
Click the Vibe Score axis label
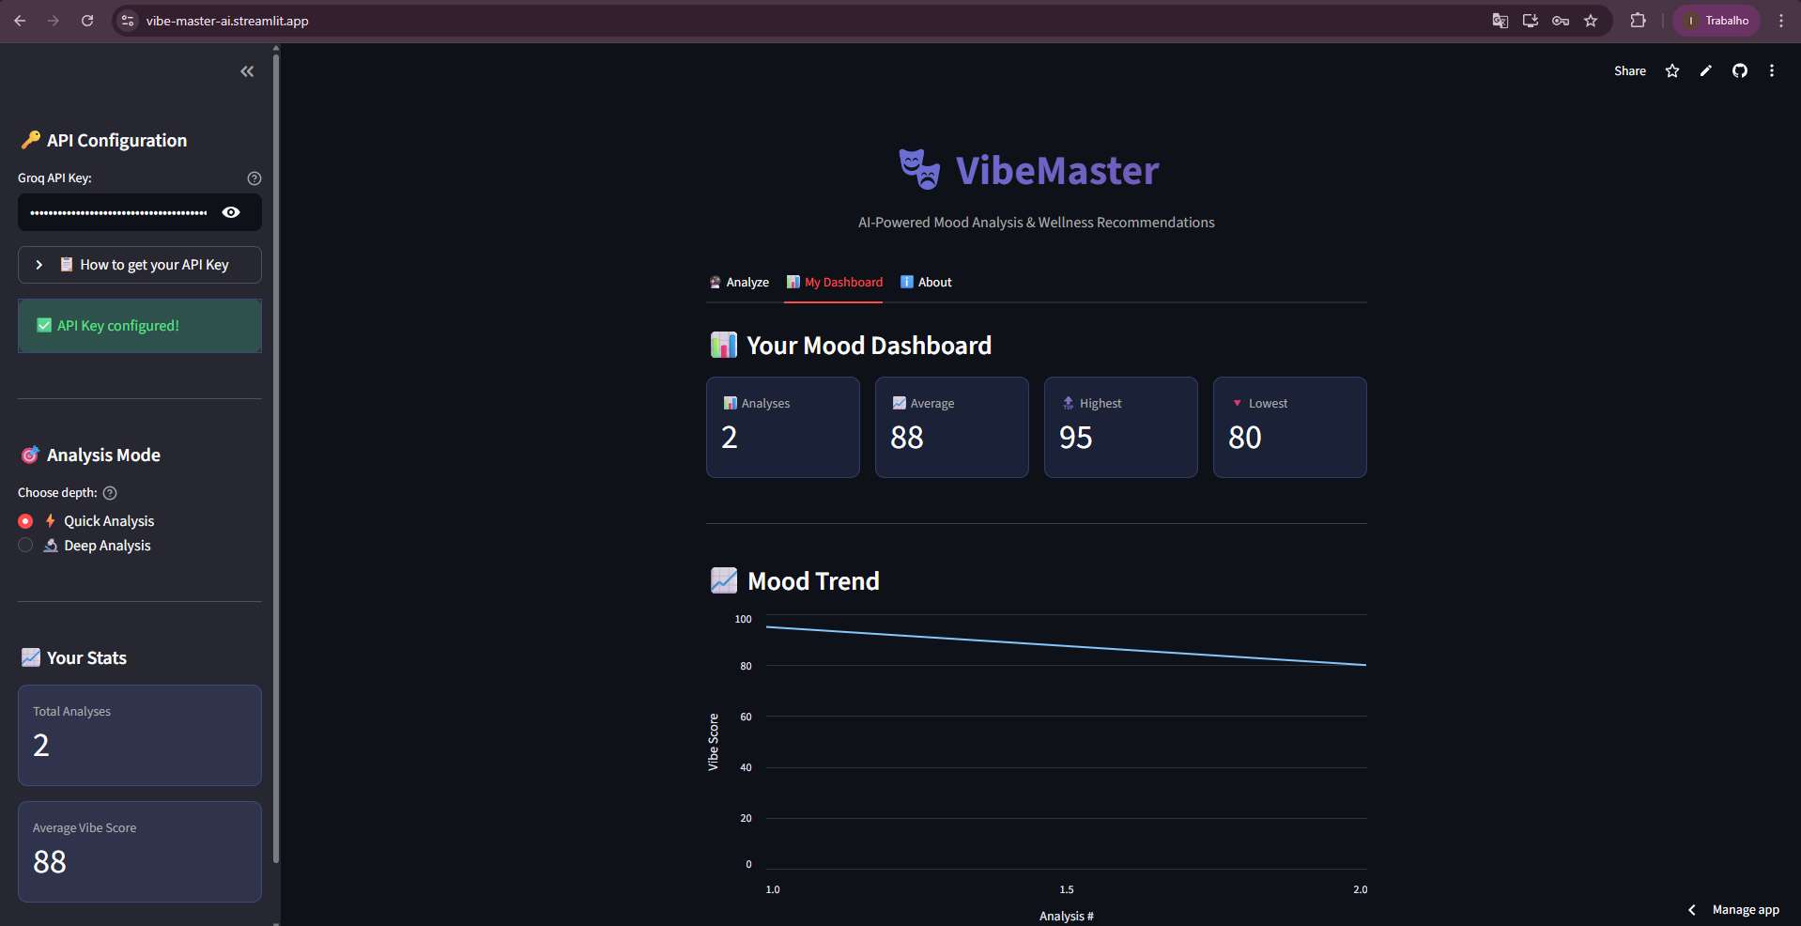[714, 742]
